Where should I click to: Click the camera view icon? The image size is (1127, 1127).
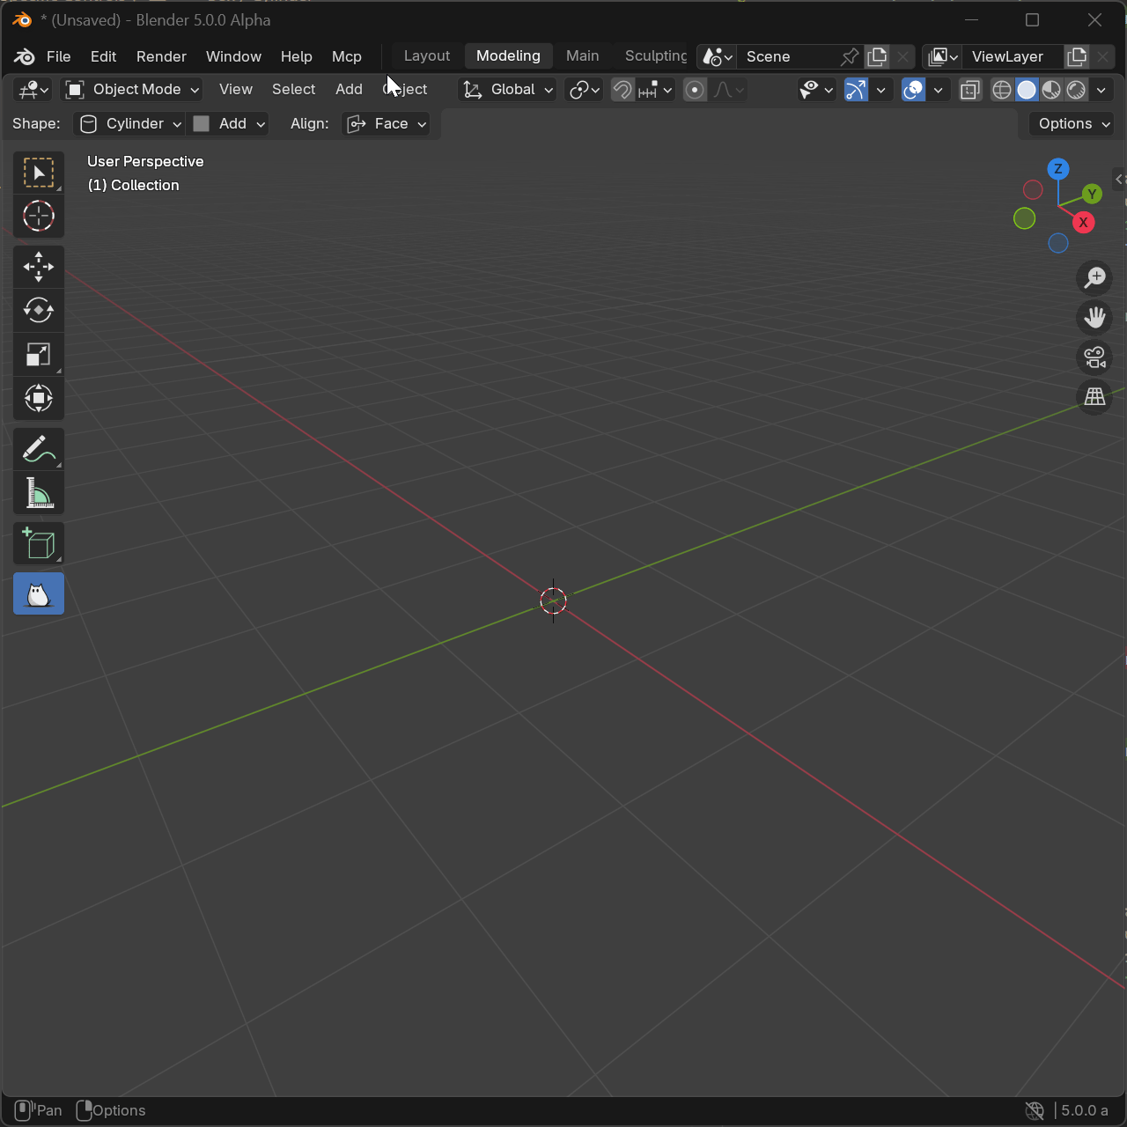(x=1094, y=357)
